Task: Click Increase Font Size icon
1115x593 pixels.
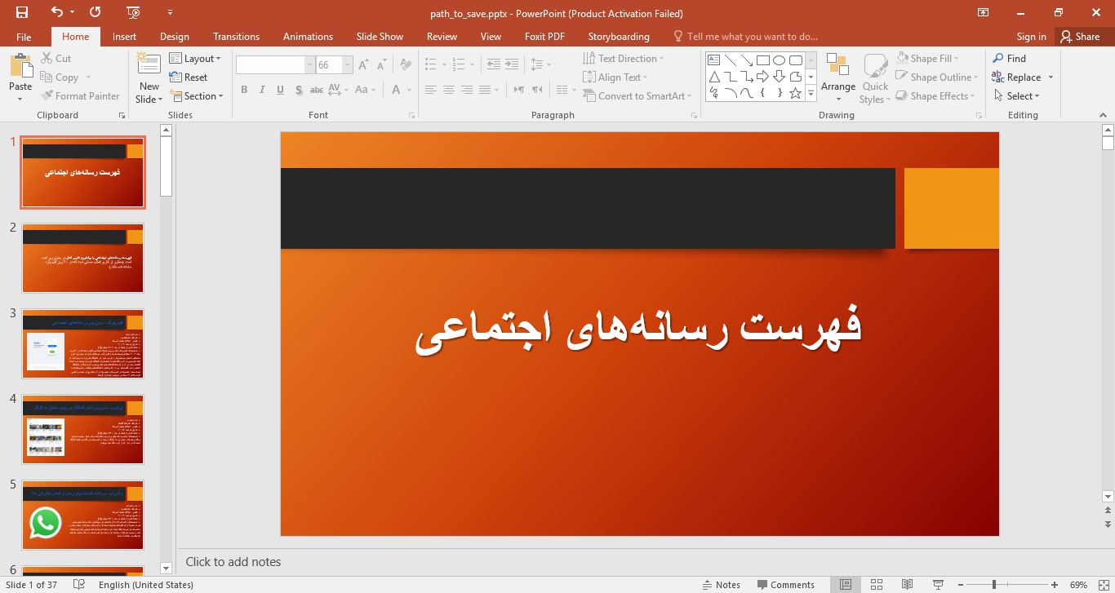Action: (363, 65)
